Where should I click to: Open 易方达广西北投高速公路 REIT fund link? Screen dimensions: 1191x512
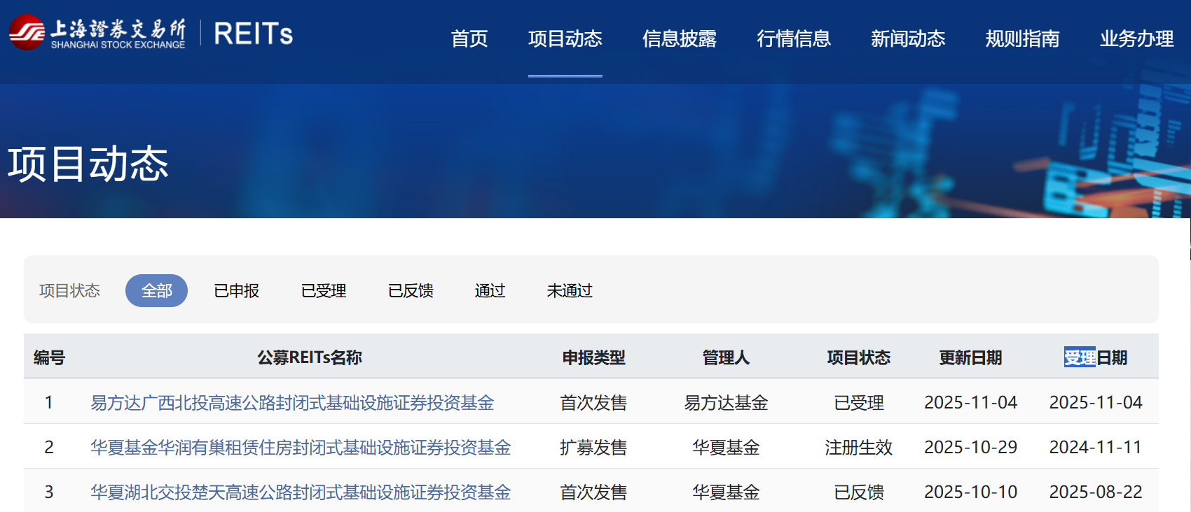coord(292,402)
